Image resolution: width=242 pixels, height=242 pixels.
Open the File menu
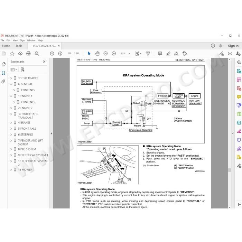tap(2, 40)
